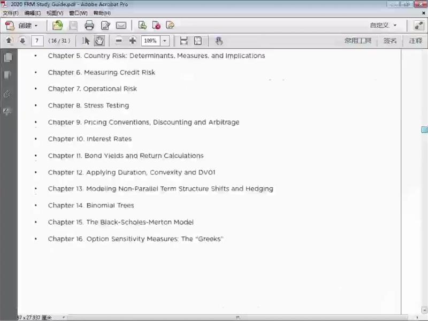Click the Save file icon

(73, 26)
